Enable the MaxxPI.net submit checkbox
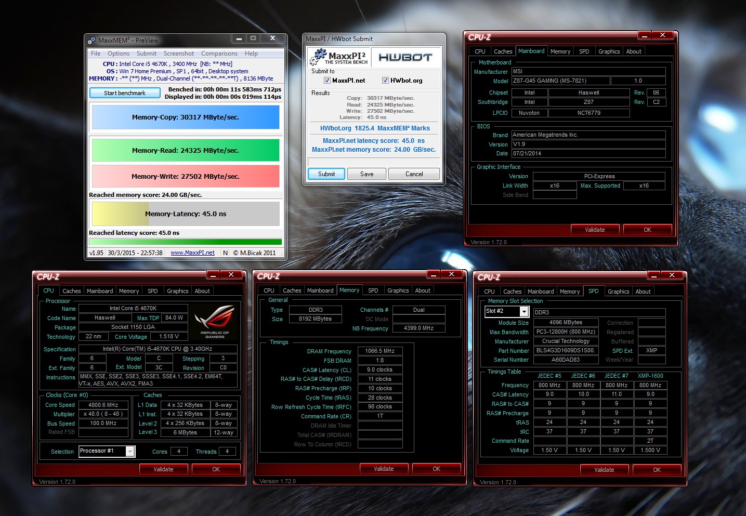746x516 pixels. click(327, 81)
